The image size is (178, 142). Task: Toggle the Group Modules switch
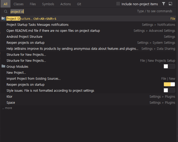point(169,66)
